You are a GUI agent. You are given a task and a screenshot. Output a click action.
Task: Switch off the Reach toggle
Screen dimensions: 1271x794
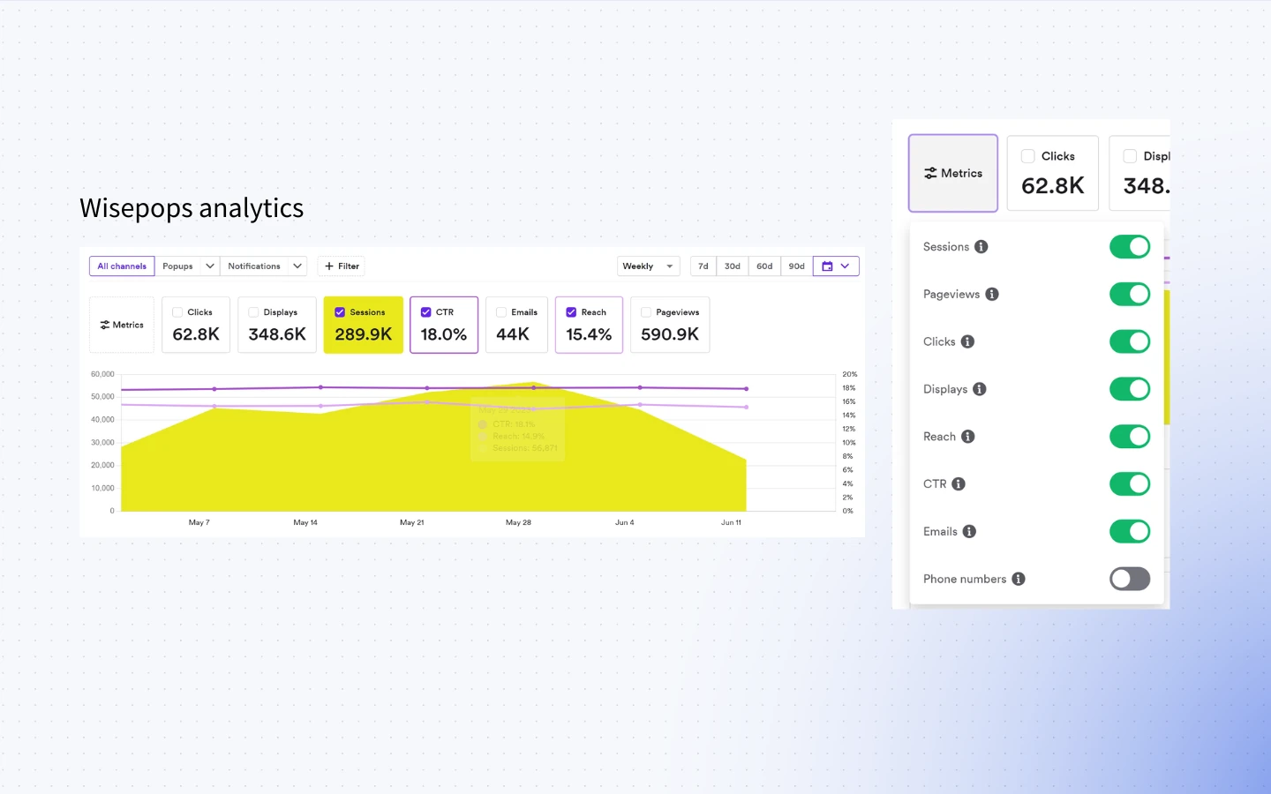(1130, 437)
